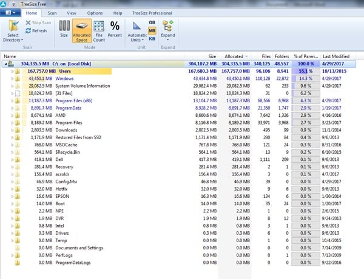Viewport: 364px width, 279px height.
Task: Click the Dell folder icon
Action: pyautogui.click(x=18, y=160)
